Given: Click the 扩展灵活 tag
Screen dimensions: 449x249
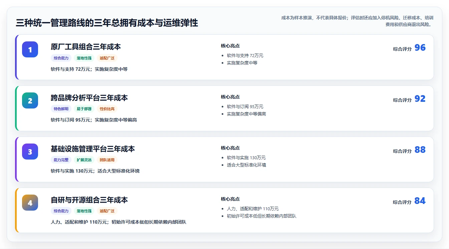Looking at the screenshot, I should [x=84, y=160].
